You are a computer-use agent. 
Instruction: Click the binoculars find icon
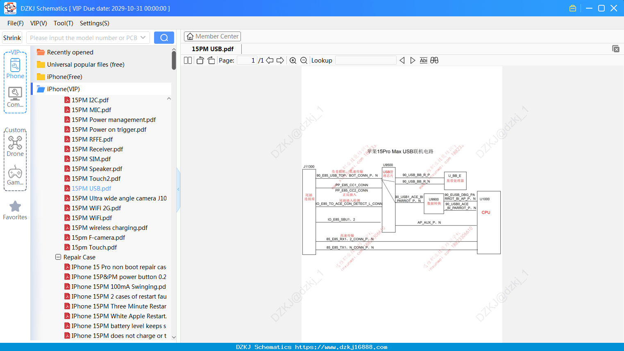click(x=434, y=61)
